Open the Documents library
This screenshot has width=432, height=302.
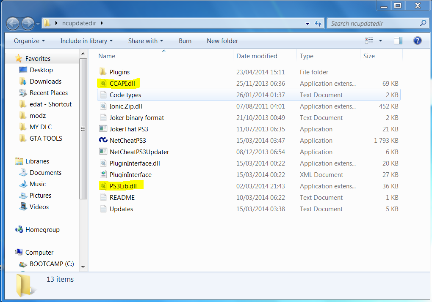tap(45, 173)
